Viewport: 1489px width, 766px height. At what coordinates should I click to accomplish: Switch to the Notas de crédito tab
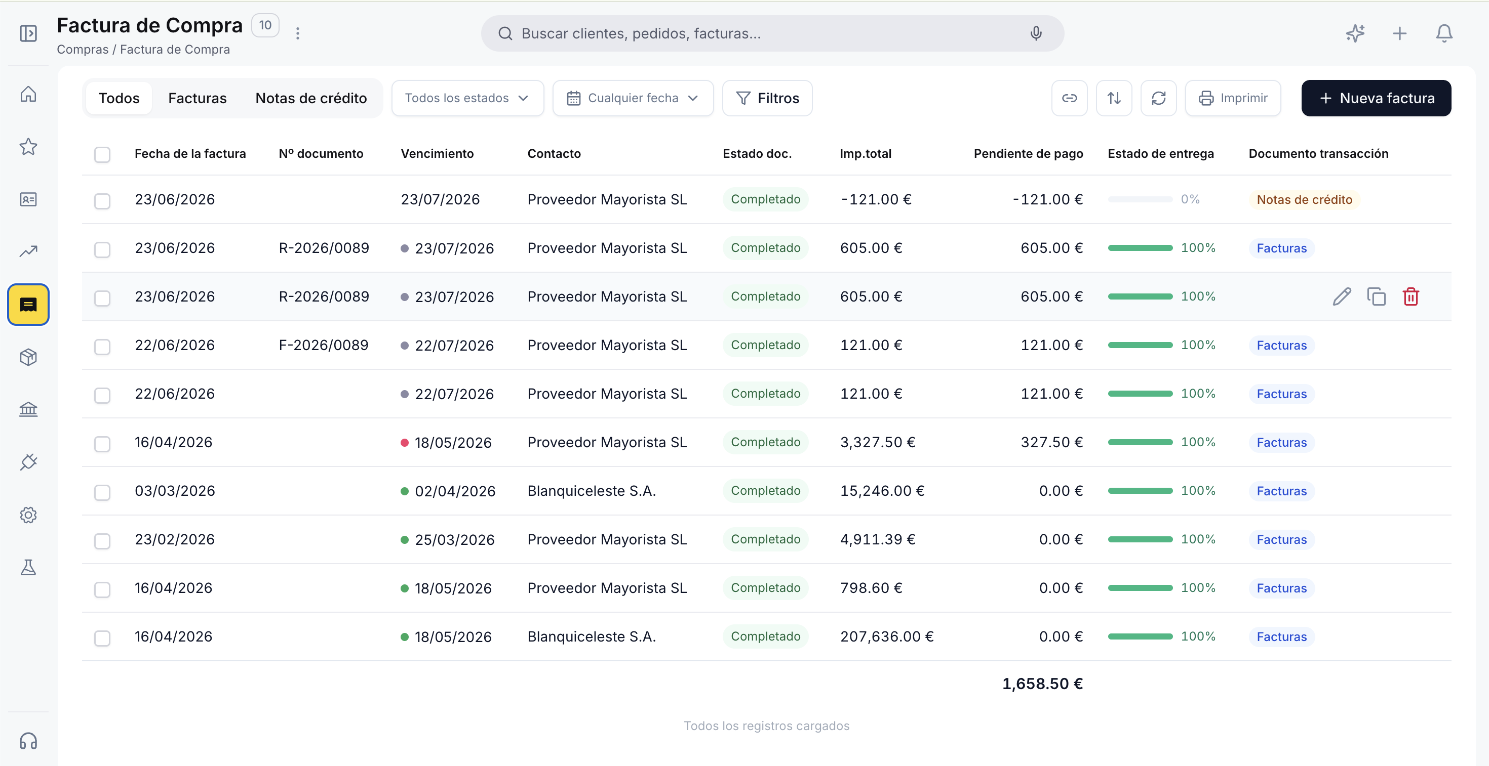click(x=311, y=98)
